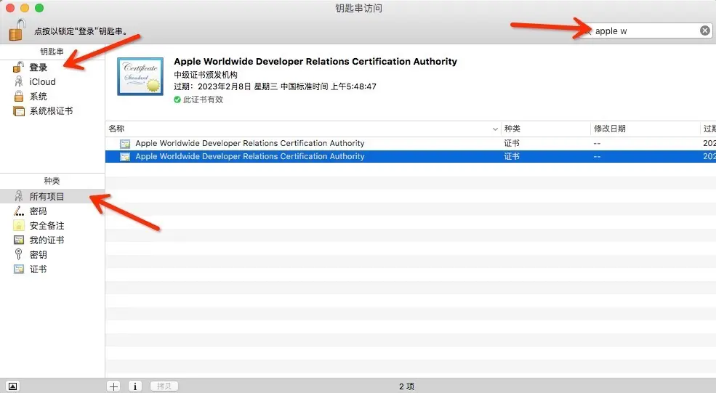This screenshot has height=393, width=716.
Task: Click the 证书 category certificate icon
Action: pos(19,269)
